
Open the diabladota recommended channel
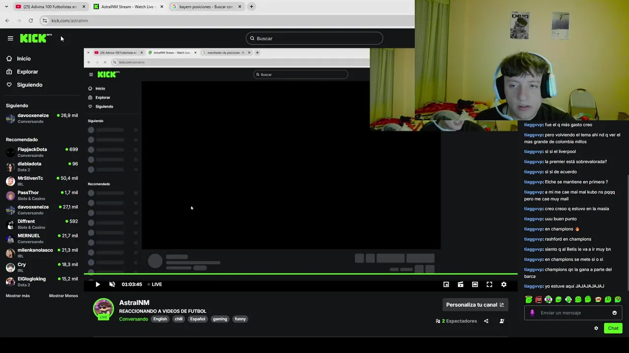42,166
